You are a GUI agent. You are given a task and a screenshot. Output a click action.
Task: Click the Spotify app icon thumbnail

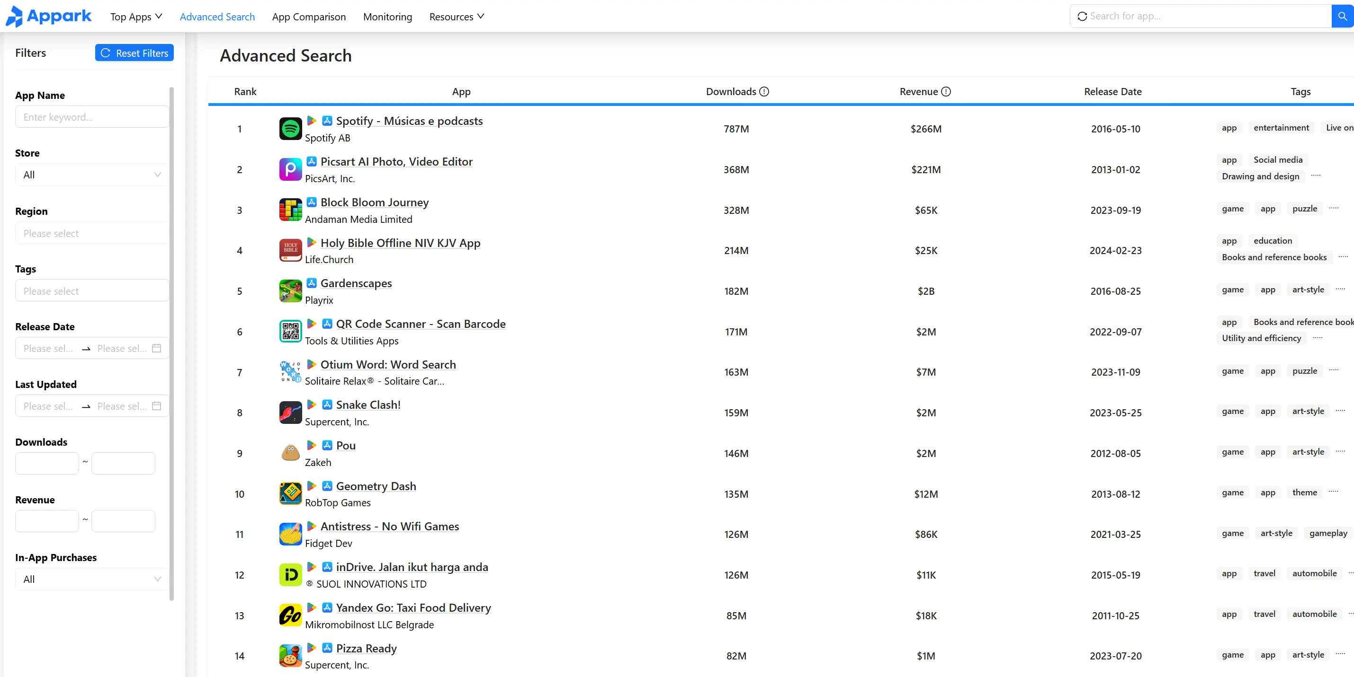tap(290, 129)
